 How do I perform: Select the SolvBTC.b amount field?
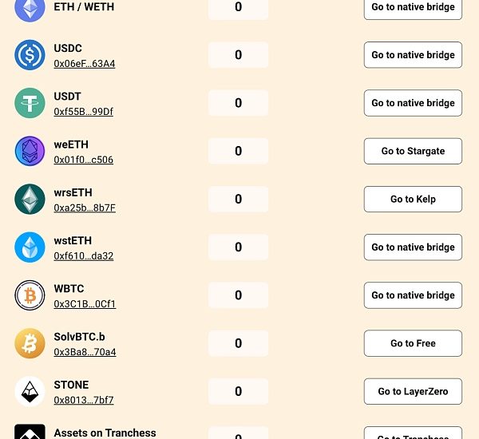tap(238, 343)
